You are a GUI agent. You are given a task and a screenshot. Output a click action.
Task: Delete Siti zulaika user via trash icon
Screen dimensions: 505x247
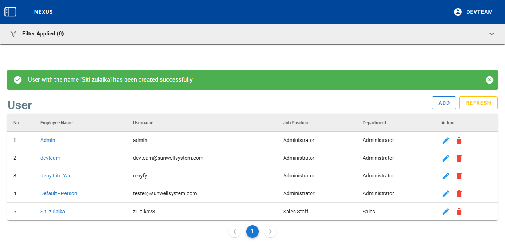tap(459, 212)
